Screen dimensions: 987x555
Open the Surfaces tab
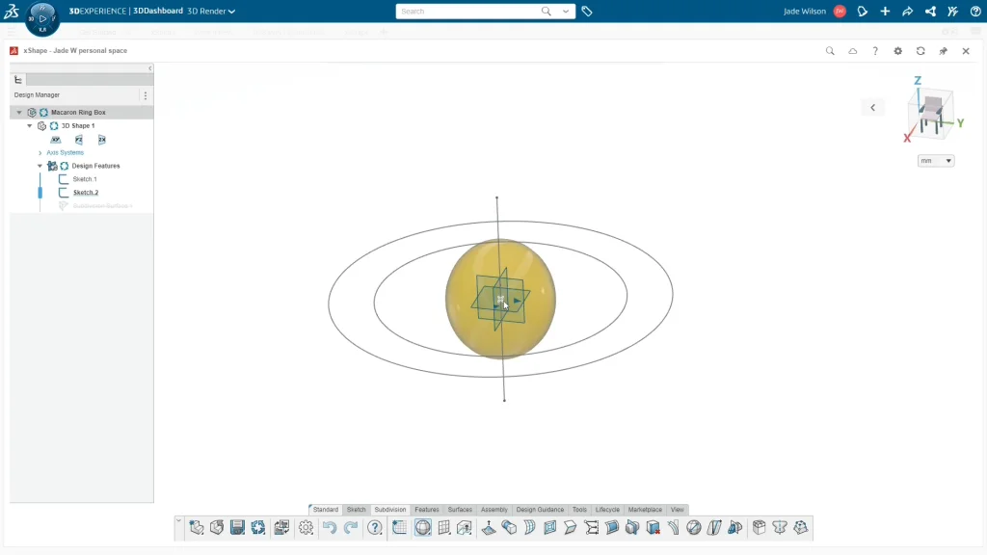click(x=460, y=510)
